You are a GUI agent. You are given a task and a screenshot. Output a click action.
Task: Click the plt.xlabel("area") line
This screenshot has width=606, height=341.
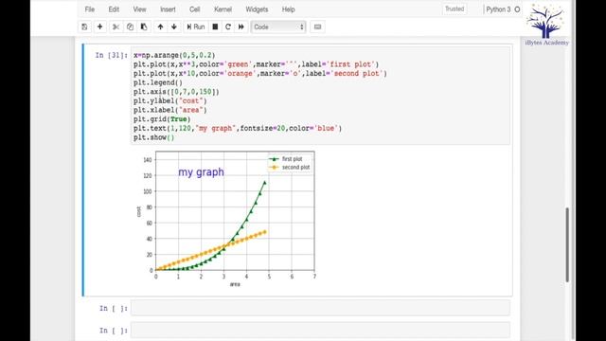170,110
